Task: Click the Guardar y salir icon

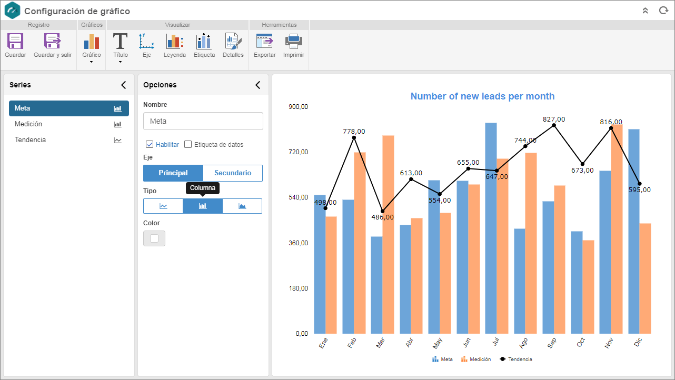Action: pyautogui.click(x=53, y=42)
